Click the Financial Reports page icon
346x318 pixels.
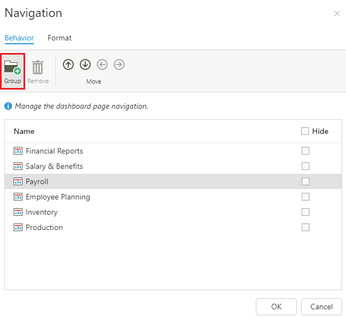(x=18, y=151)
